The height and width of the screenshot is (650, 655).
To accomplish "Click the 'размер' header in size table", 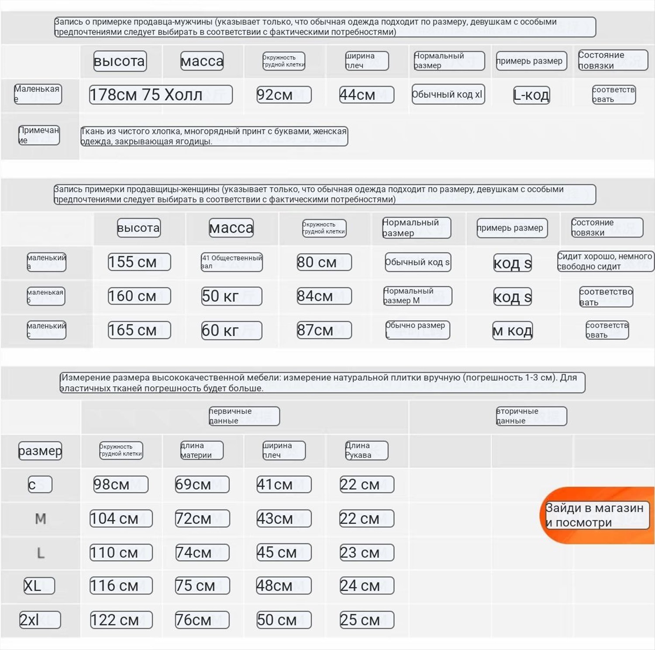I will pyautogui.click(x=40, y=451).
